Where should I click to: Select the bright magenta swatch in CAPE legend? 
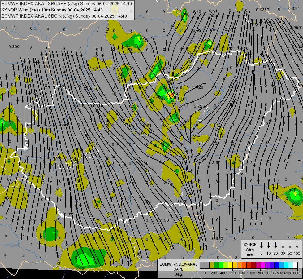[x=263, y=265]
